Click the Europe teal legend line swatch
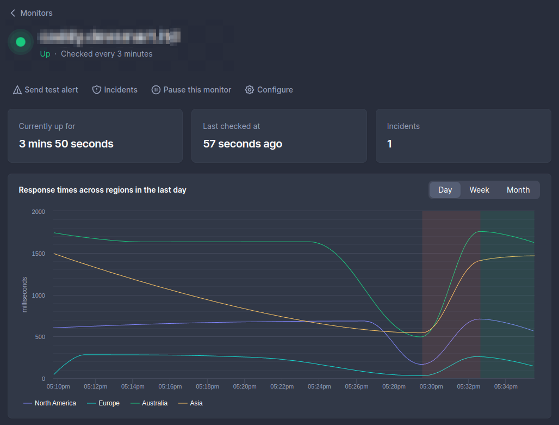This screenshot has width=559, height=425. (x=91, y=403)
